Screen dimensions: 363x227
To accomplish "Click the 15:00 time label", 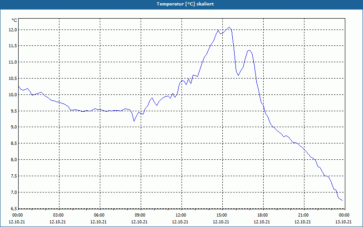I will pyautogui.click(x=222, y=215).
